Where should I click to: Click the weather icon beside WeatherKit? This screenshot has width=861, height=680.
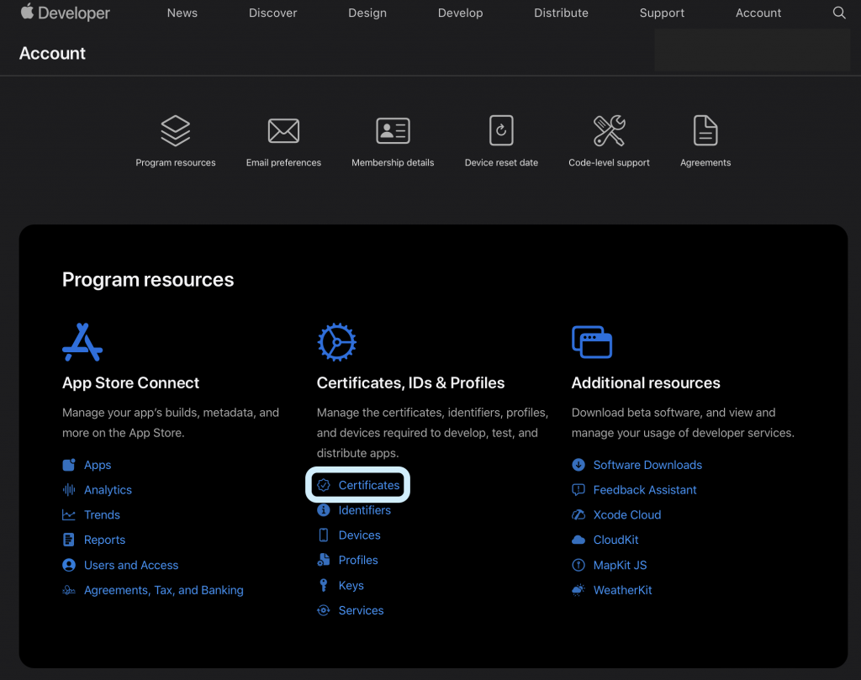pyautogui.click(x=578, y=590)
